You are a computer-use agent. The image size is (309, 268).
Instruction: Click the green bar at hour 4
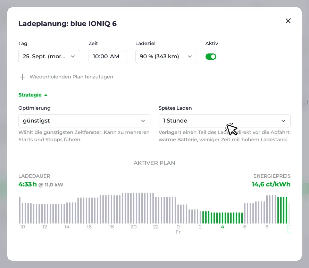pos(223,218)
